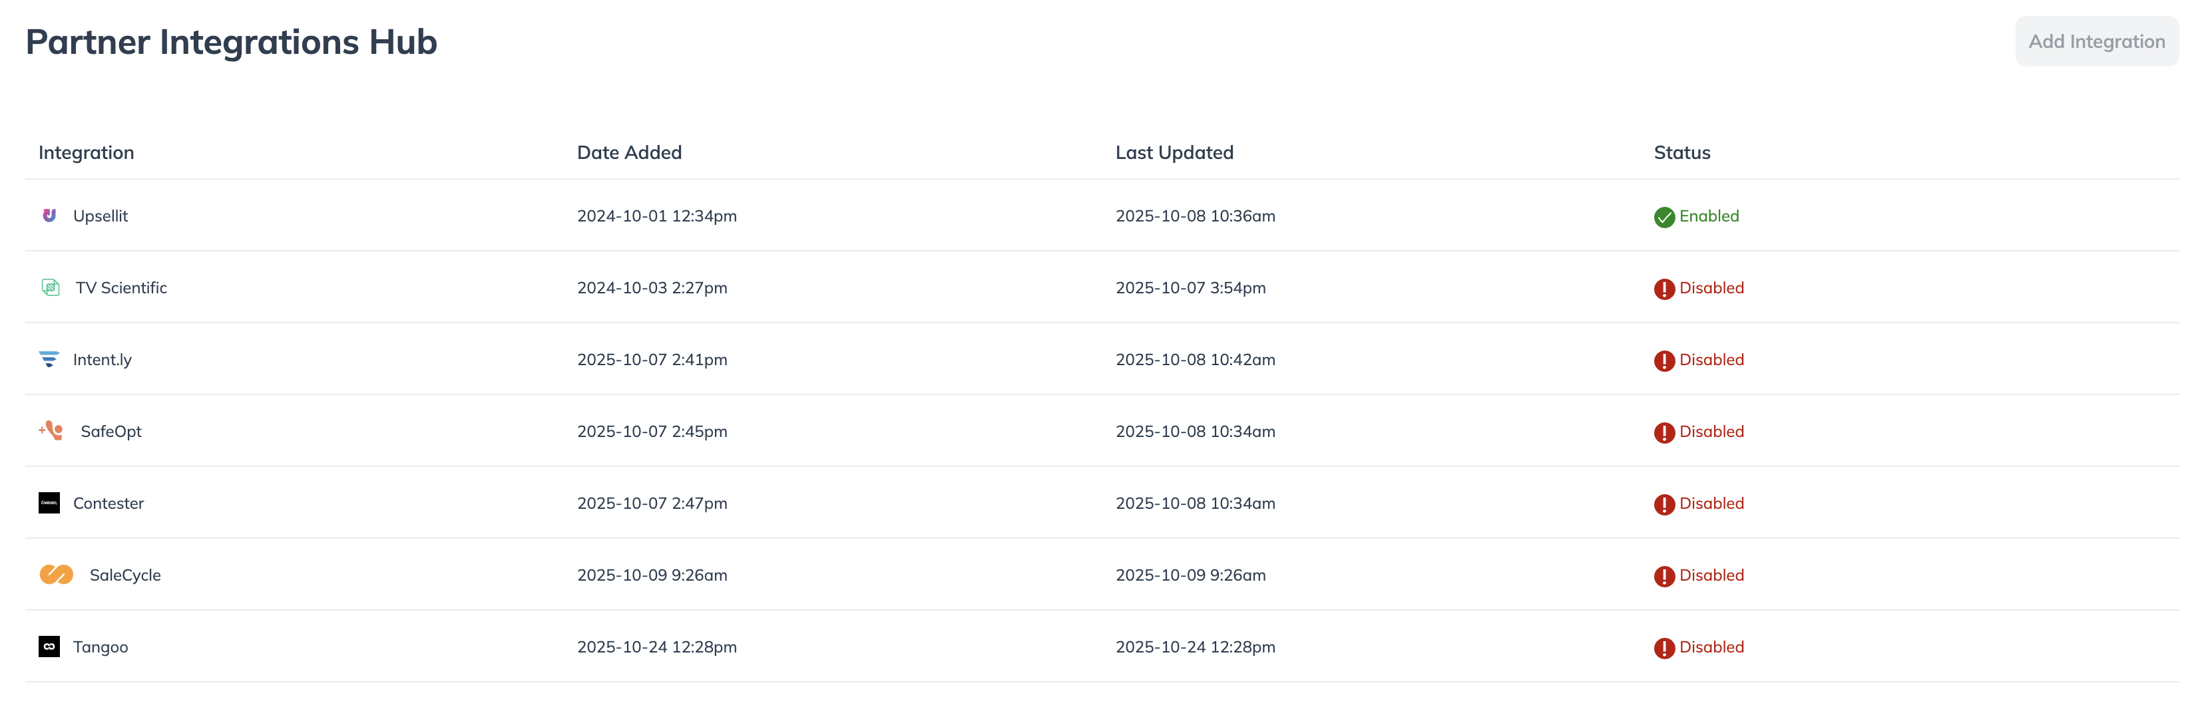
Task: Click the TV Scientific logo icon
Action: 51,287
